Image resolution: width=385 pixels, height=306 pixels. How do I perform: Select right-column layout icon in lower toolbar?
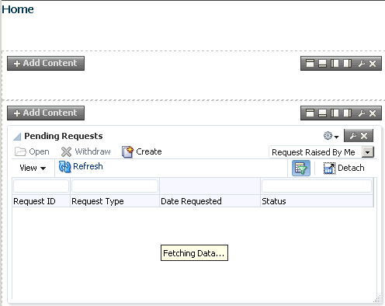coord(347,113)
